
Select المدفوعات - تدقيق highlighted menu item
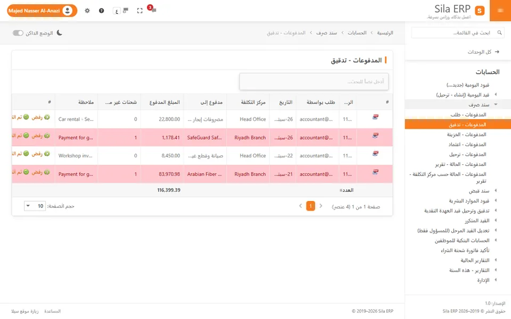click(x=458, y=124)
